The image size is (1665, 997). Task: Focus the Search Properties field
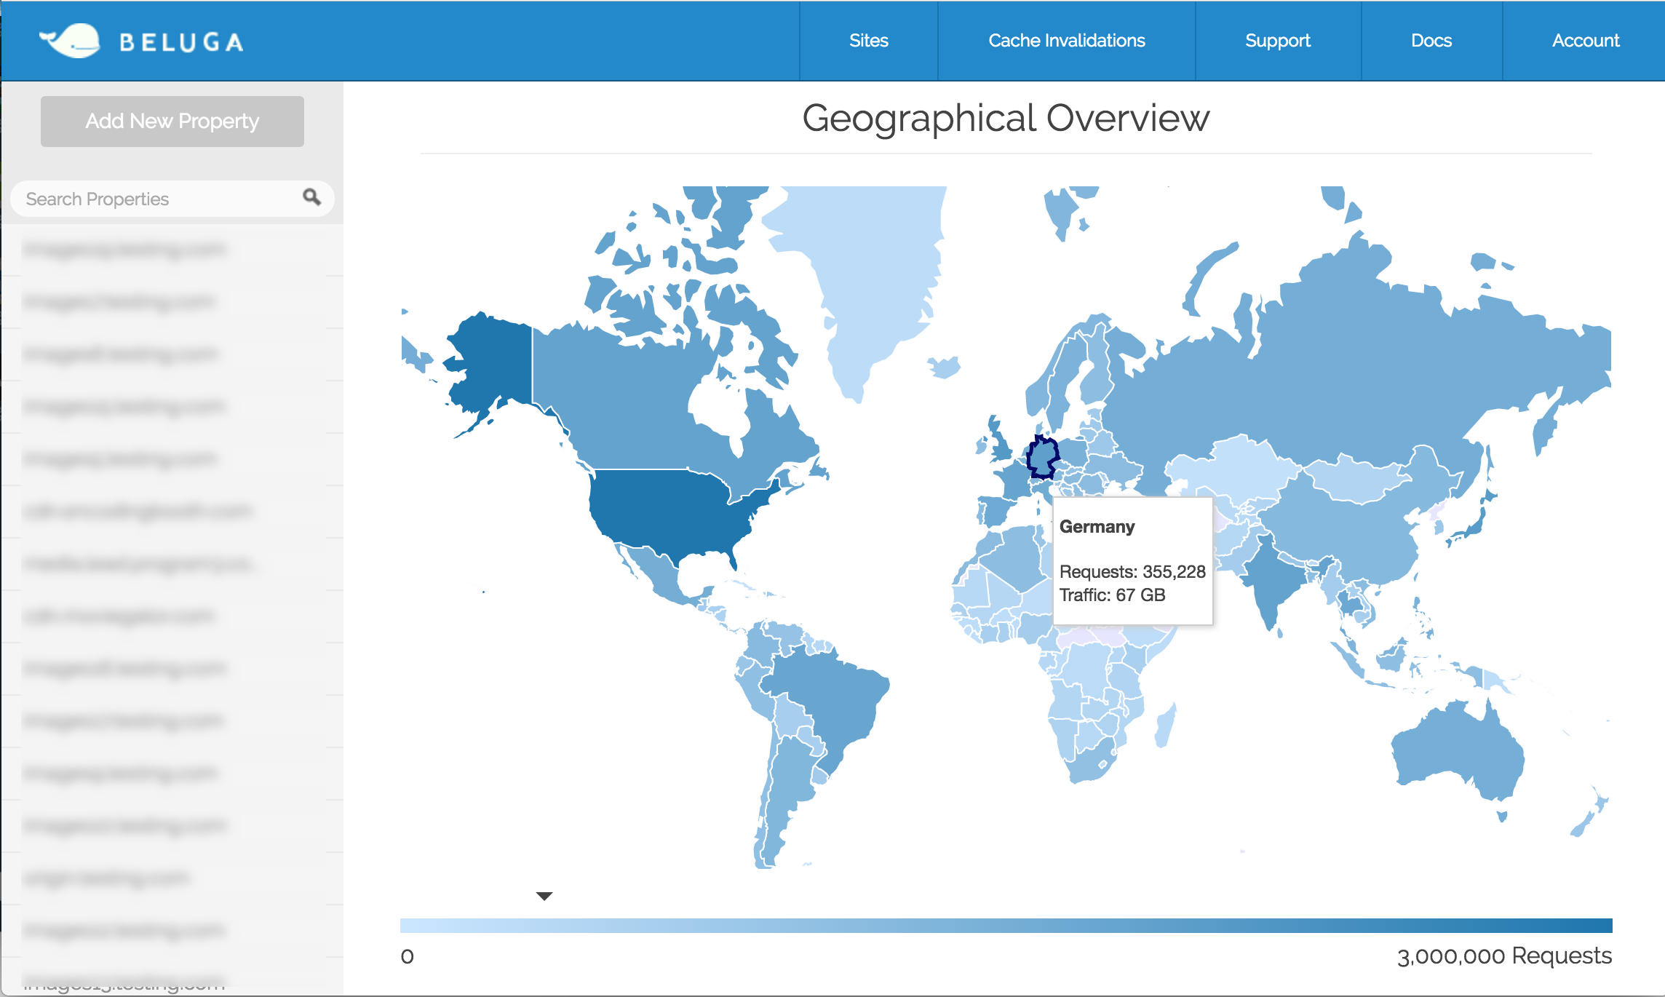pyautogui.click(x=156, y=199)
